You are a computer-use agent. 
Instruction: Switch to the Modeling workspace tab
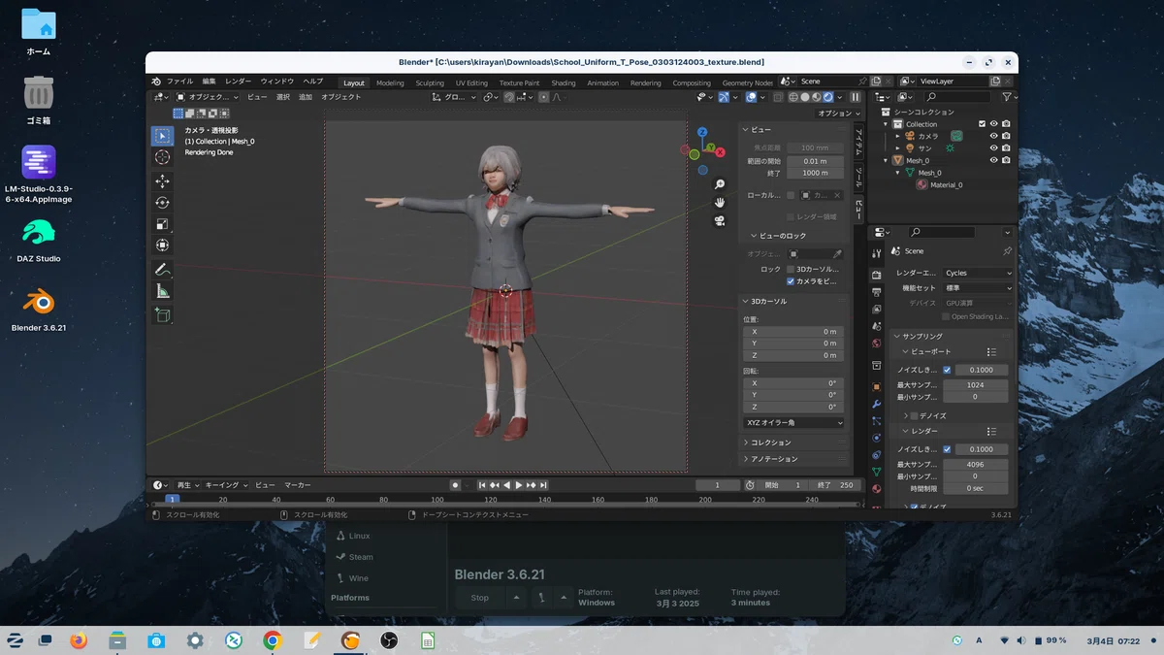[x=390, y=82]
